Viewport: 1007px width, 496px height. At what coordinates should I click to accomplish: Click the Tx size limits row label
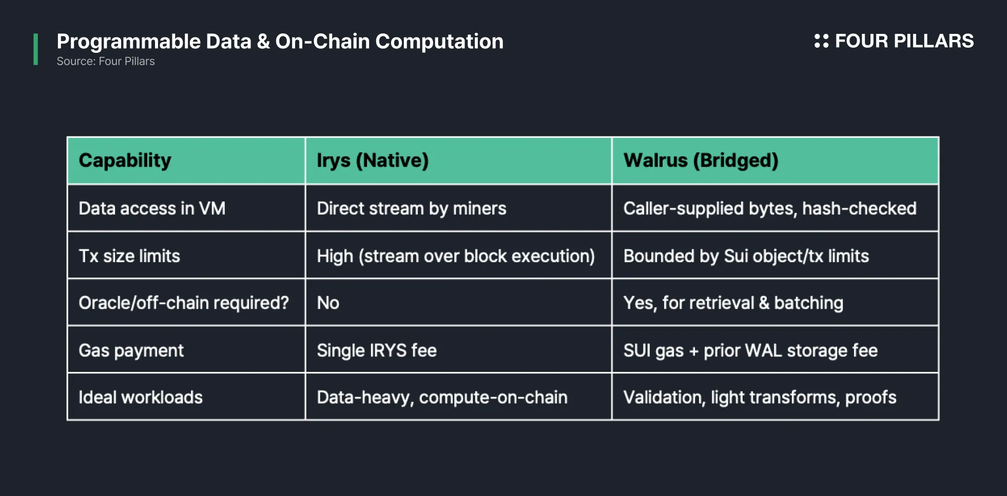click(186, 255)
